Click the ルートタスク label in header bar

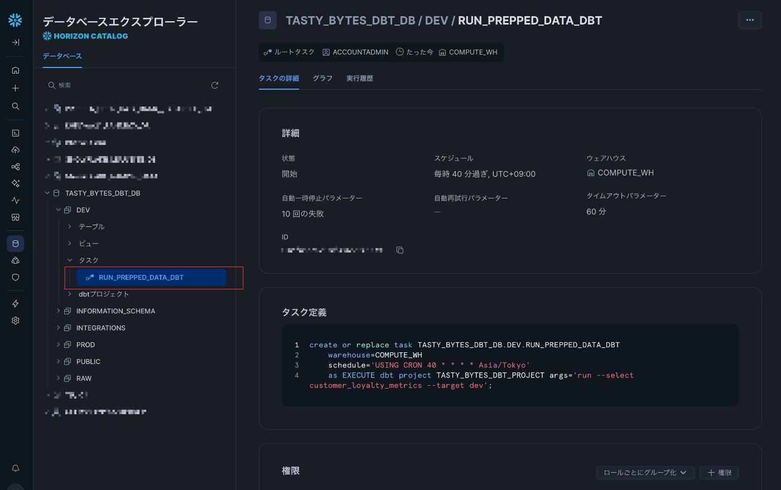pos(290,52)
